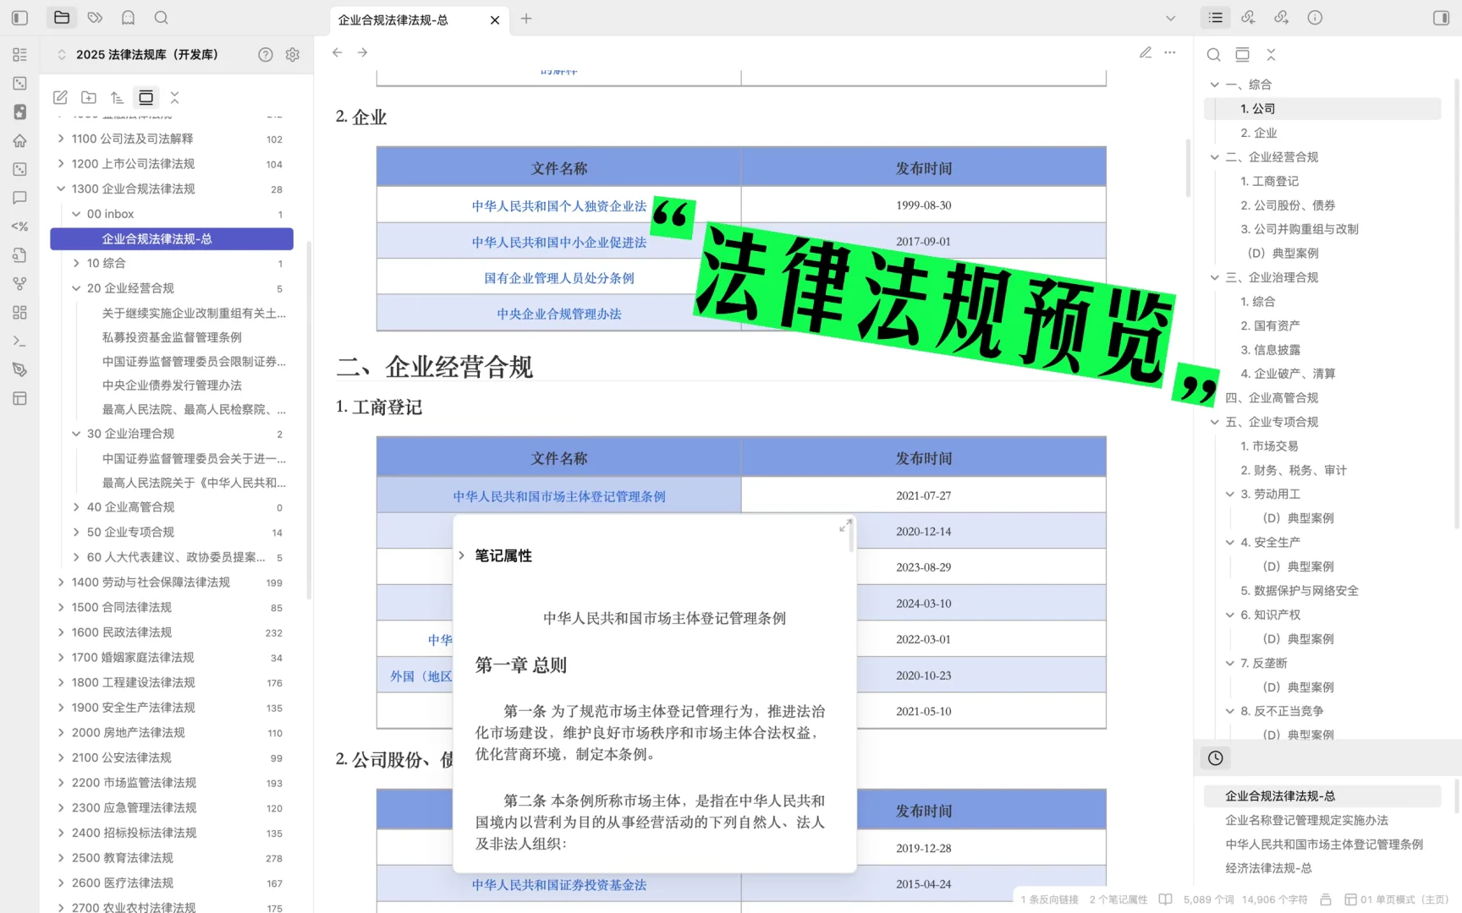Collapse the 20 企业经营合规 folder
The height and width of the screenshot is (913, 1462).
coord(76,287)
